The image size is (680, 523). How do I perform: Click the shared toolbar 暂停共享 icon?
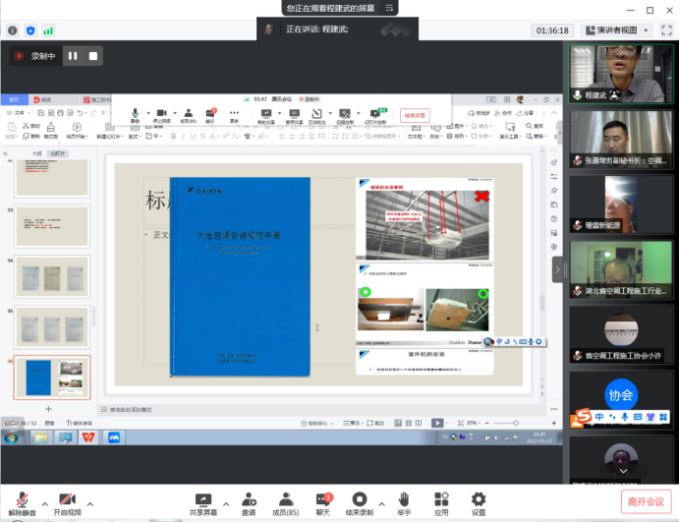(x=294, y=116)
